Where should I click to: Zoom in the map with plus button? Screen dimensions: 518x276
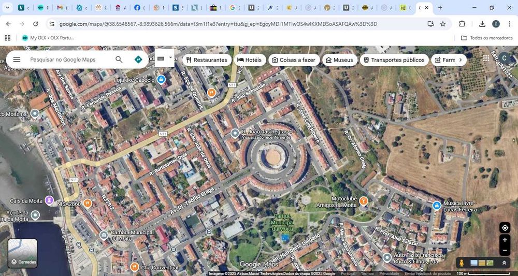click(505, 240)
